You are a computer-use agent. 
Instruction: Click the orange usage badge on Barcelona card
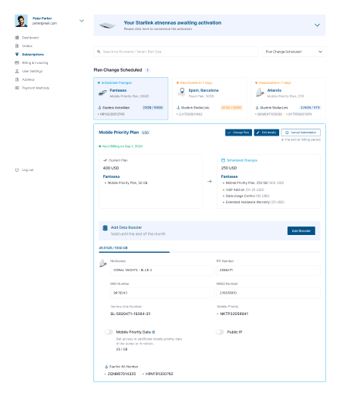[231, 108]
